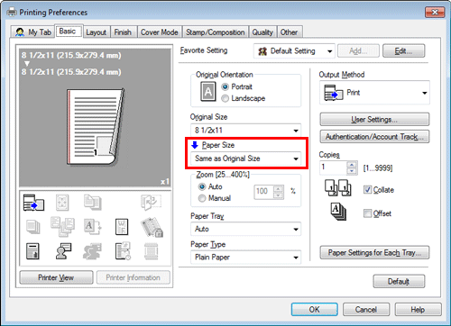Click the Cancel button
The width and height of the screenshot is (451, 326).
coord(366,310)
